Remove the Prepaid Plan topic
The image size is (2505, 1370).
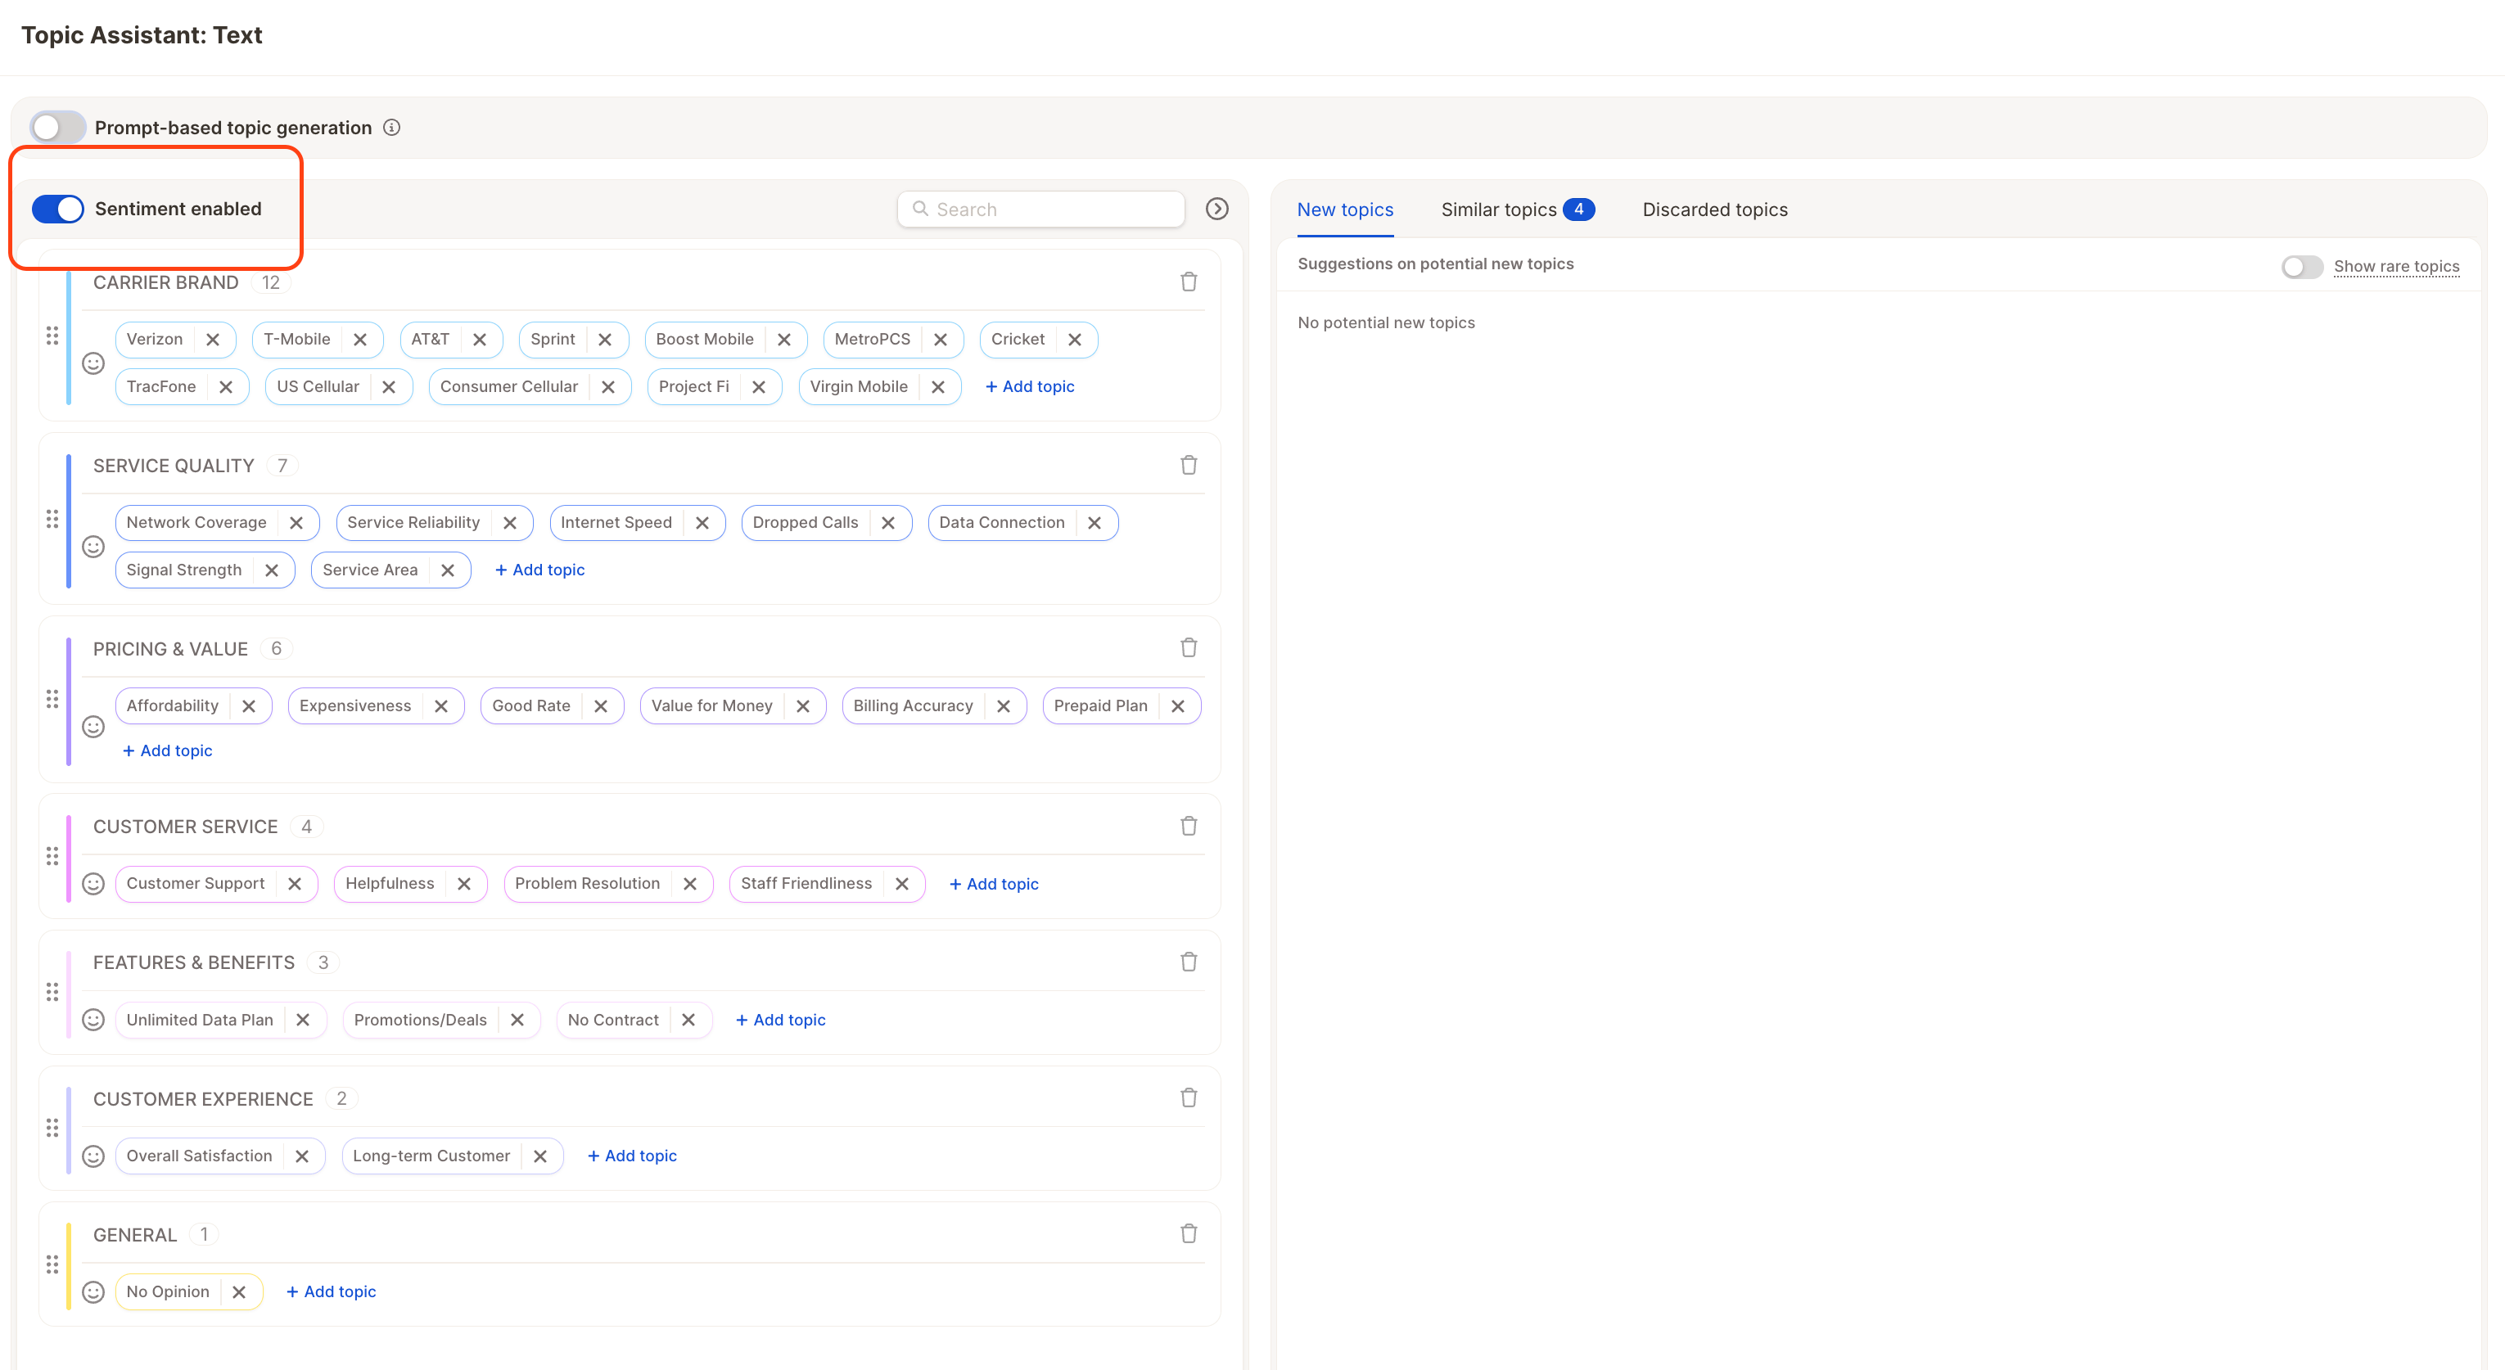point(1178,706)
